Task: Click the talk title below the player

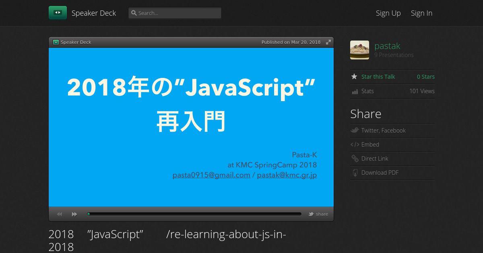Action: tap(167, 240)
